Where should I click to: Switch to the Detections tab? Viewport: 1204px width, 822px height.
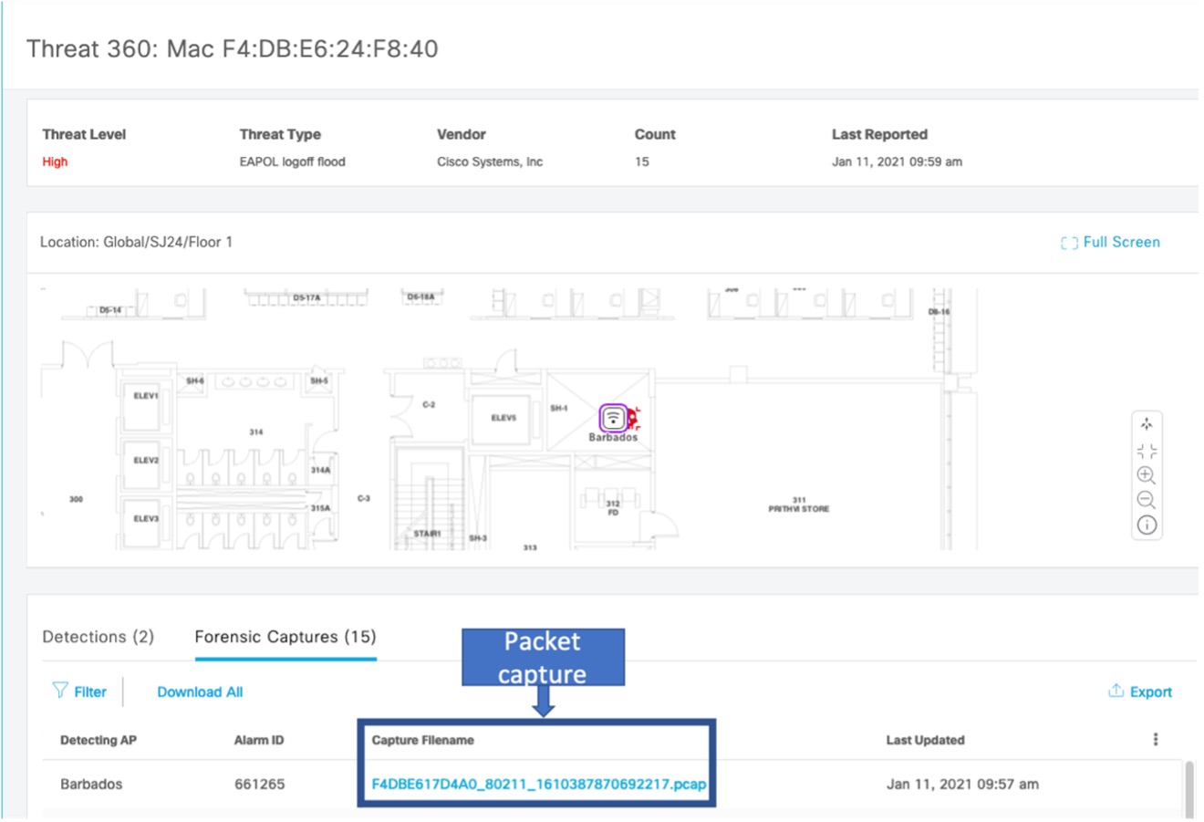98,637
